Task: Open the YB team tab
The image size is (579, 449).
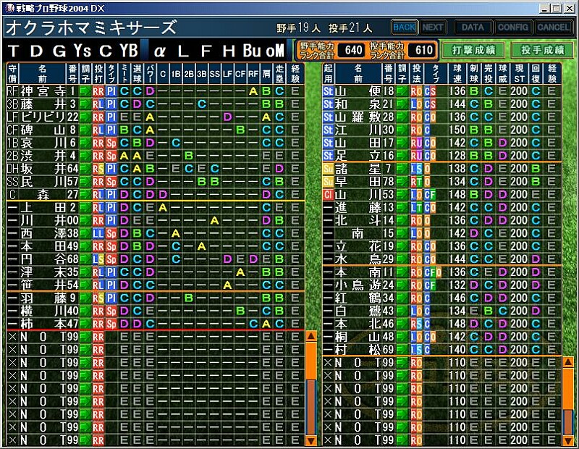Action: pyautogui.click(x=129, y=51)
